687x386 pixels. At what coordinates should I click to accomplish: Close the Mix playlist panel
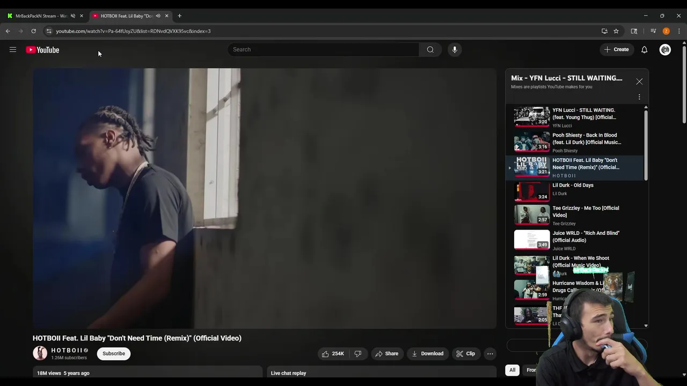point(639,81)
